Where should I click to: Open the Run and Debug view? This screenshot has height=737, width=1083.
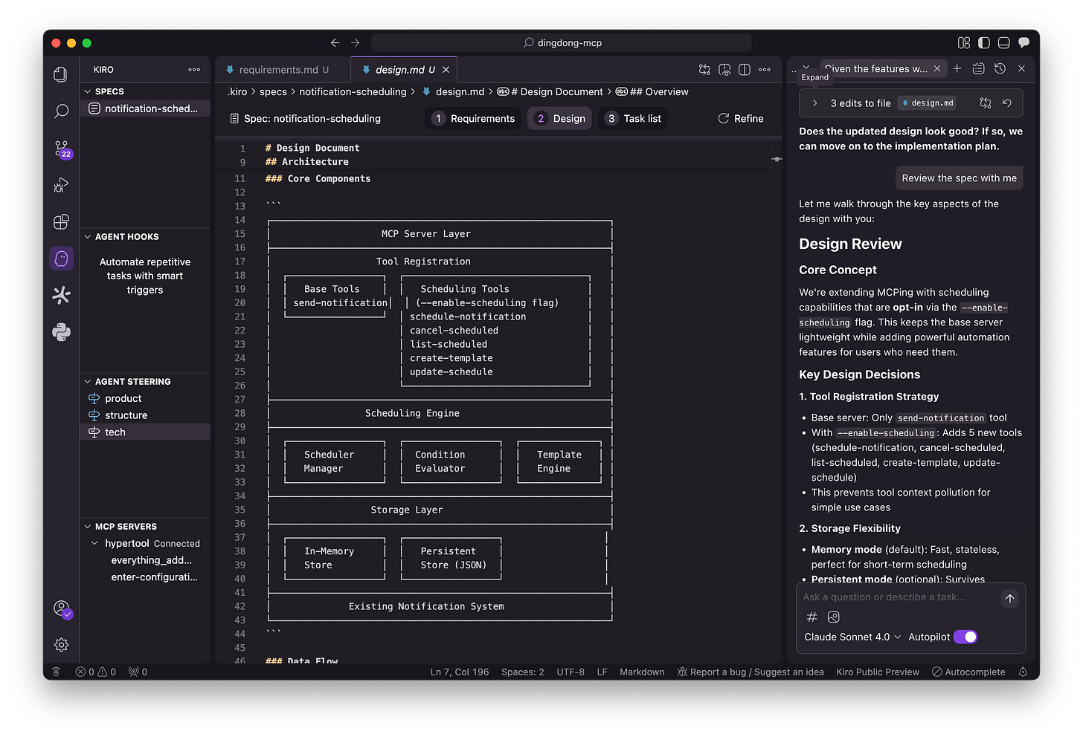61,185
